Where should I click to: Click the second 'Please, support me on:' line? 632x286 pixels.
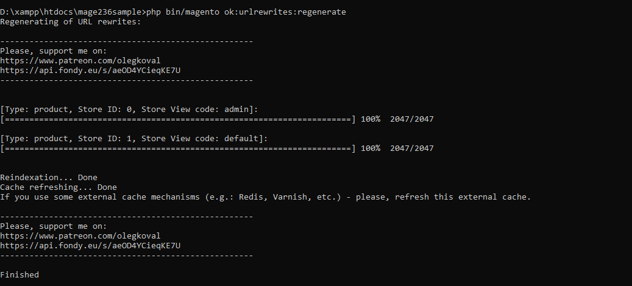tap(54, 226)
